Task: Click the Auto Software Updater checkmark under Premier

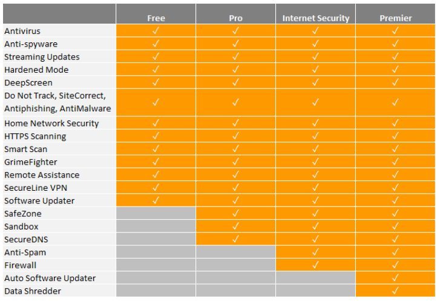Action: 395,279
